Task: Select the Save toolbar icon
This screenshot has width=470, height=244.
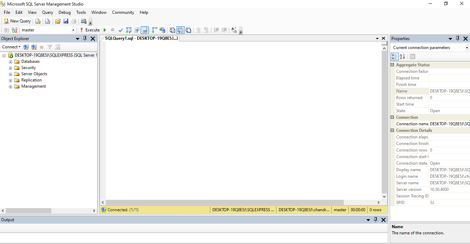Action: pyautogui.click(x=66, y=21)
